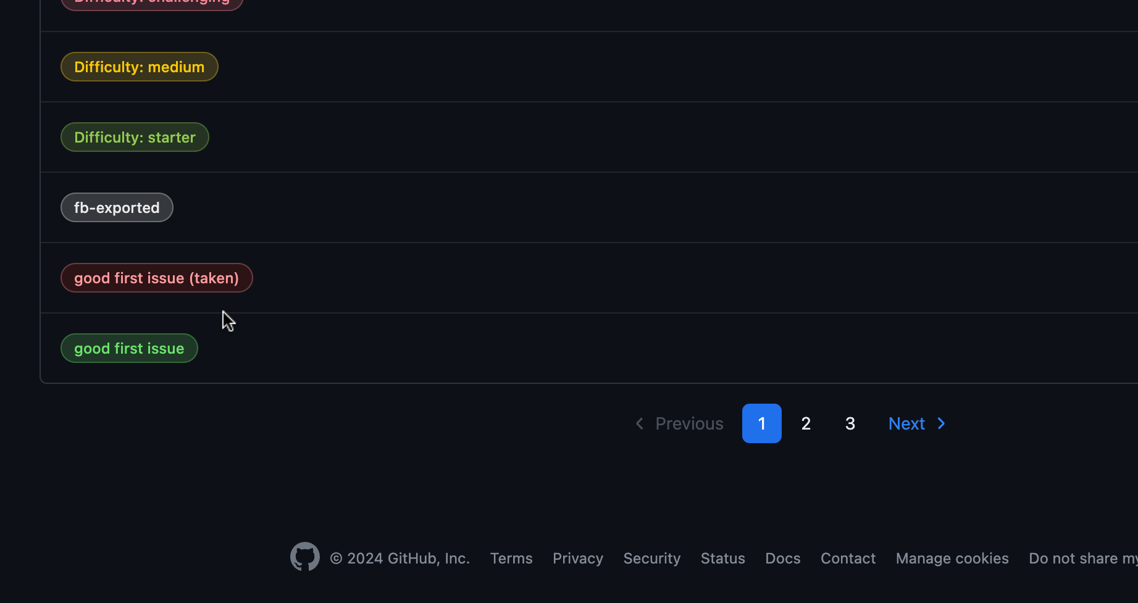
Task: Jump to page 3 of labels
Action: tap(850, 423)
